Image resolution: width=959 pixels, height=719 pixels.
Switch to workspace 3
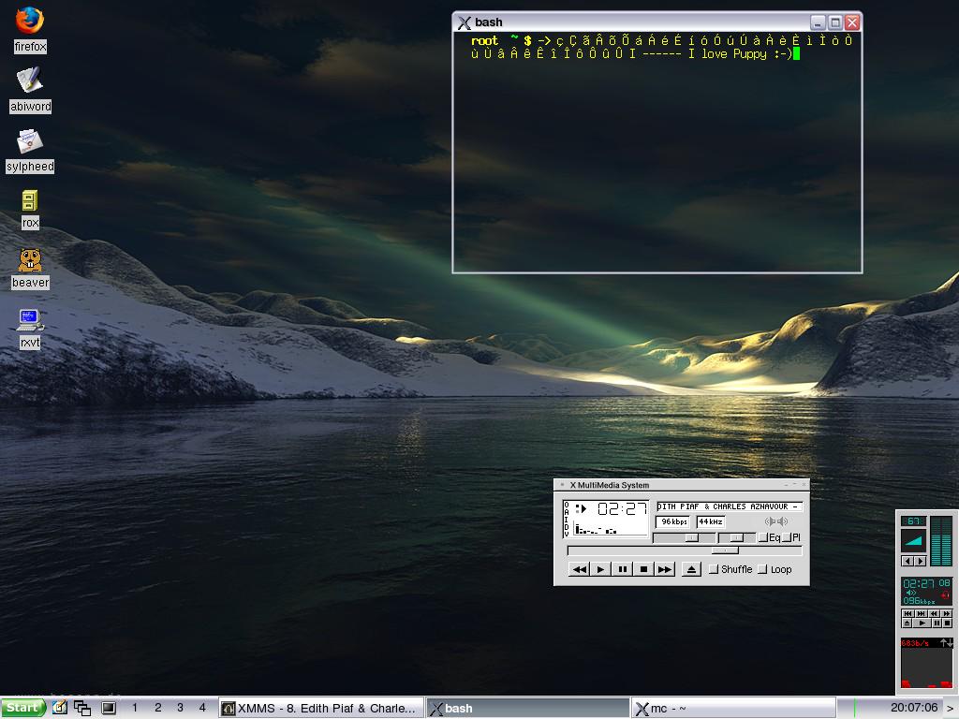pos(180,708)
